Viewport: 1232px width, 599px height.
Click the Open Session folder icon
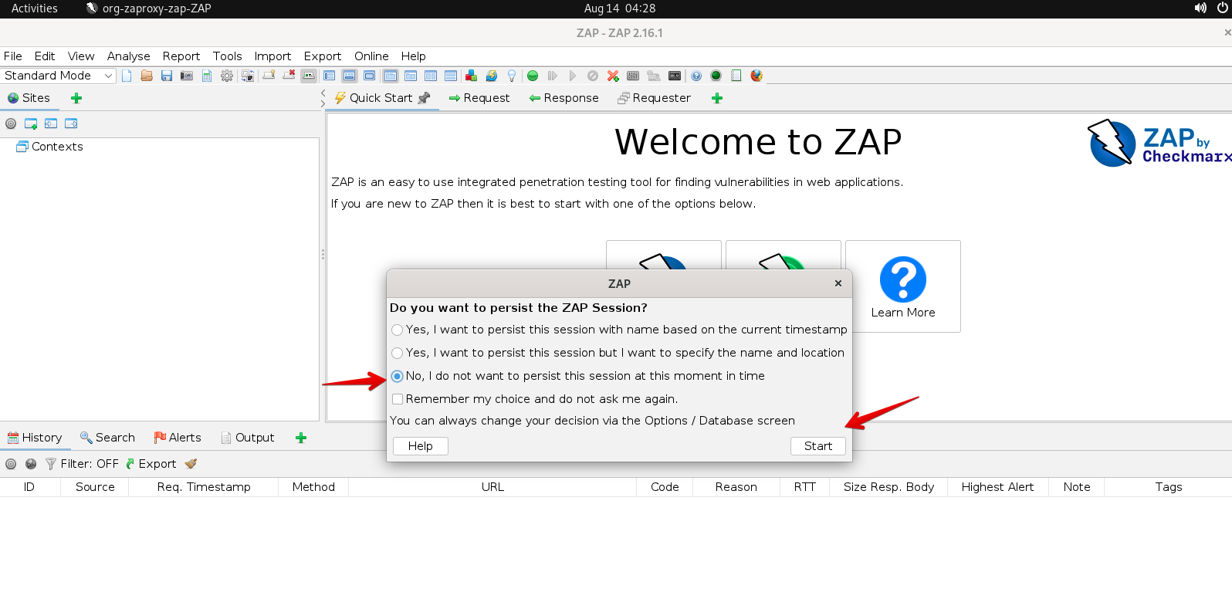[147, 76]
